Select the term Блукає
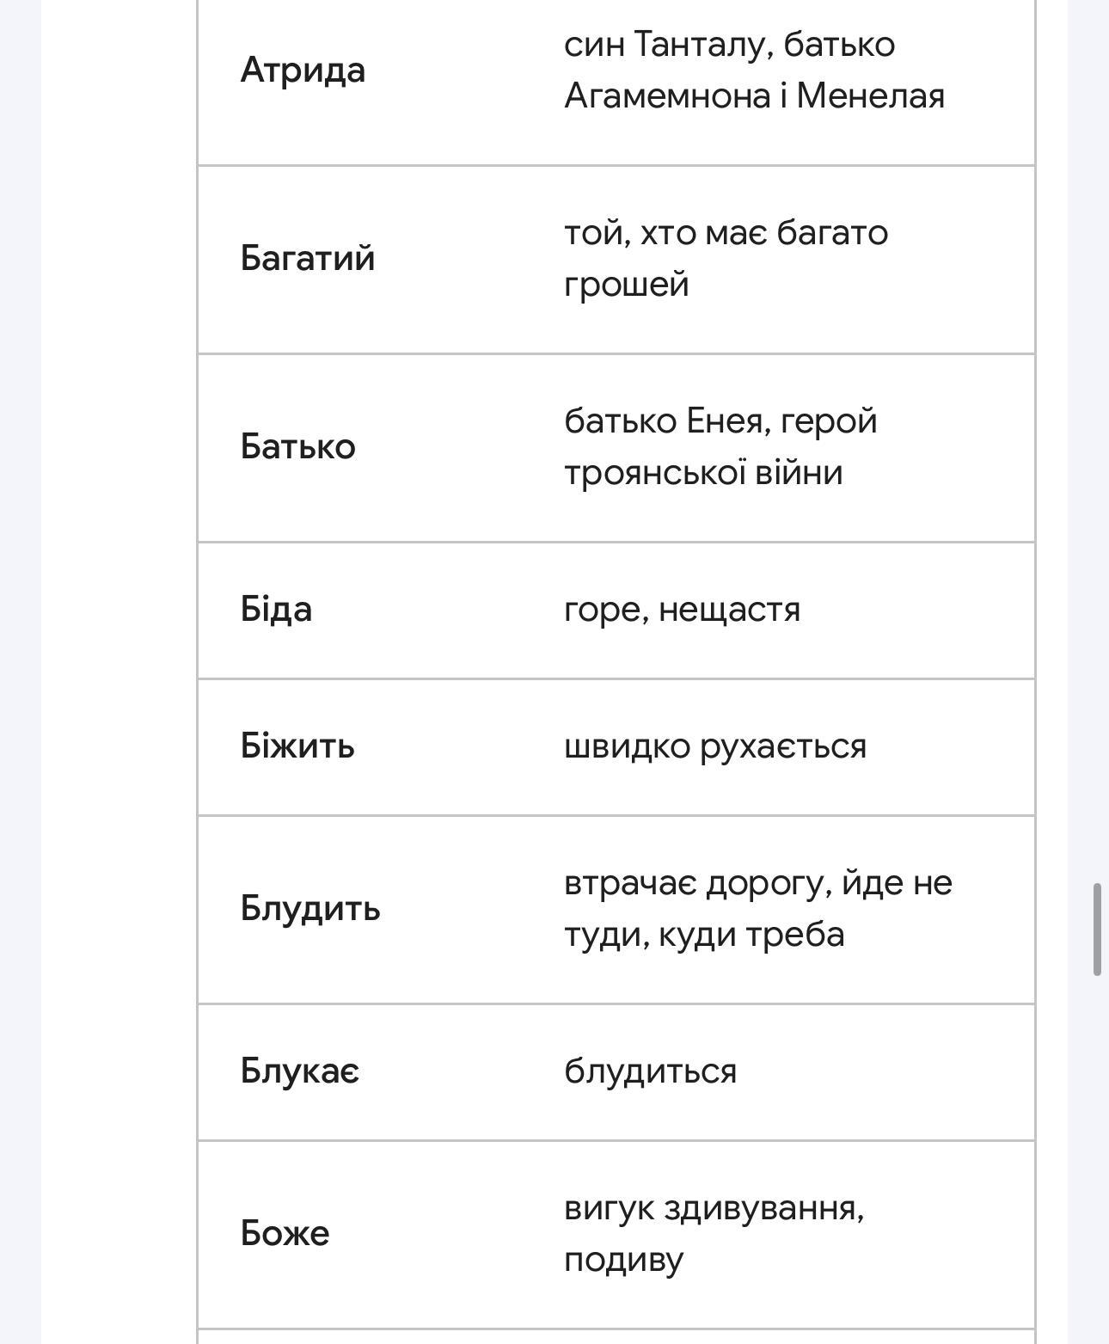This screenshot has width=1109, height=1344. [x=299, y=1071]
